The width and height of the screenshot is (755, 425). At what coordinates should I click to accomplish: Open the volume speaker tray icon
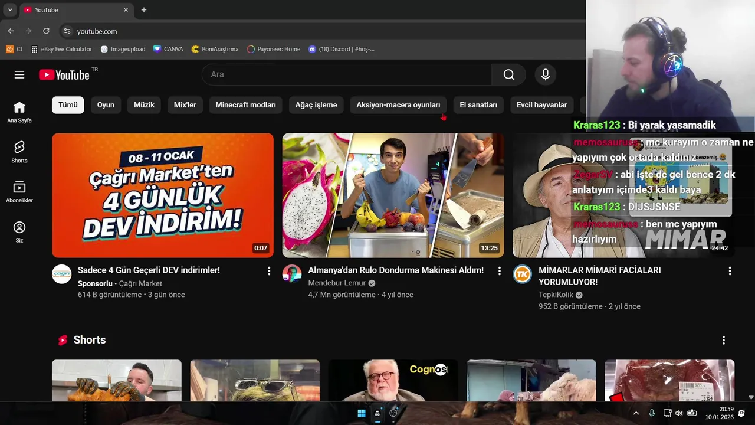[x=679, y=413]
